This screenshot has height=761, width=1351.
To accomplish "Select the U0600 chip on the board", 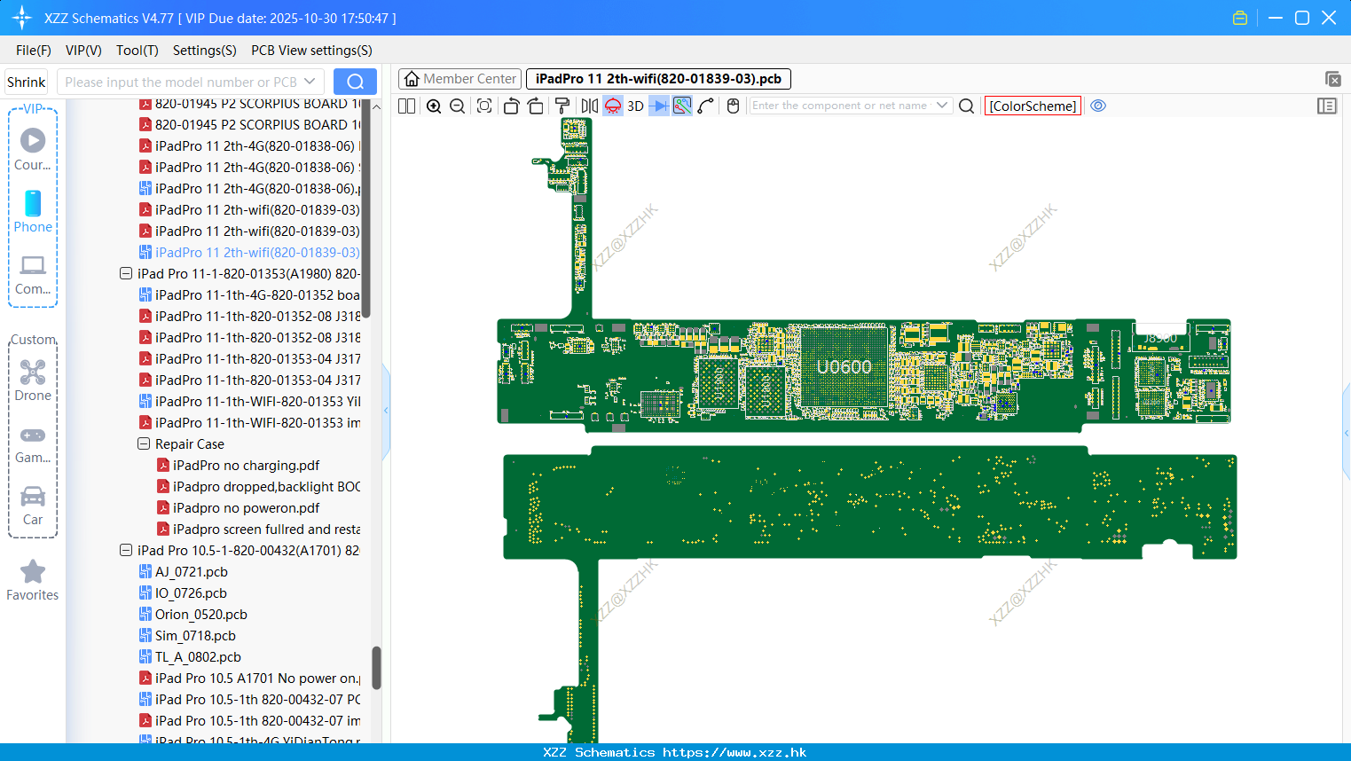I will click(844, 367).
